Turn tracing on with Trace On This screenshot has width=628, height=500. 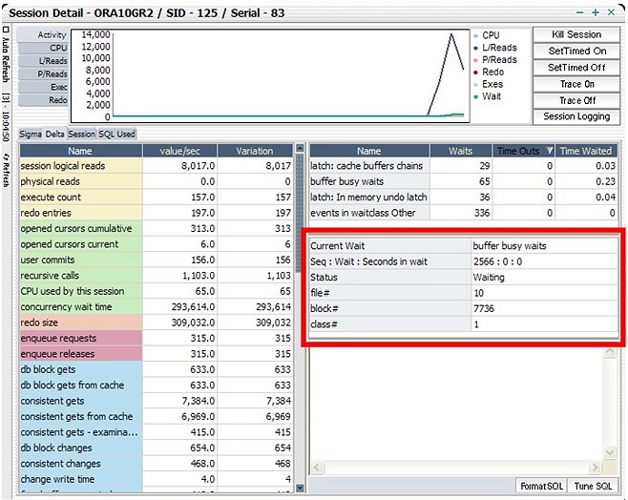point(576,84)
